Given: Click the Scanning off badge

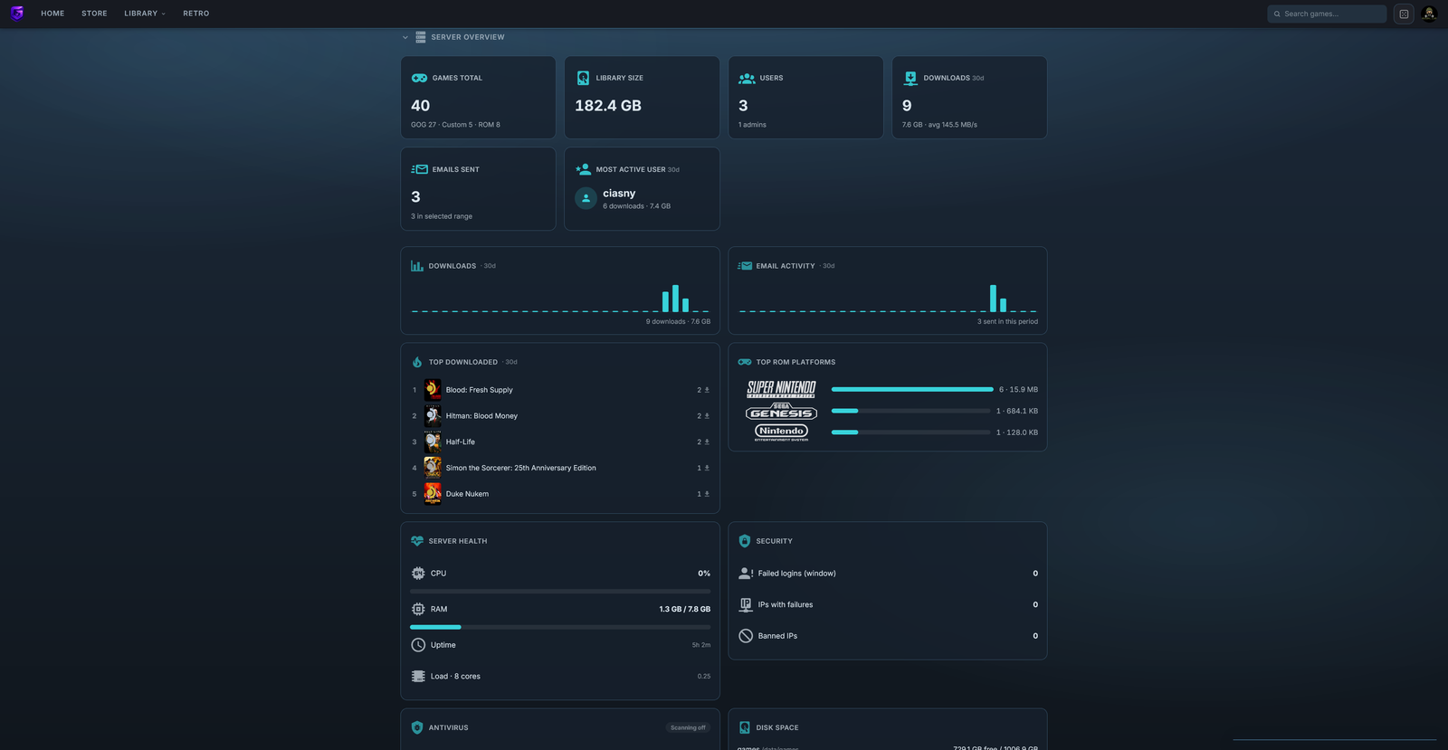Looking at the screenshot, I should coord(688,727).
